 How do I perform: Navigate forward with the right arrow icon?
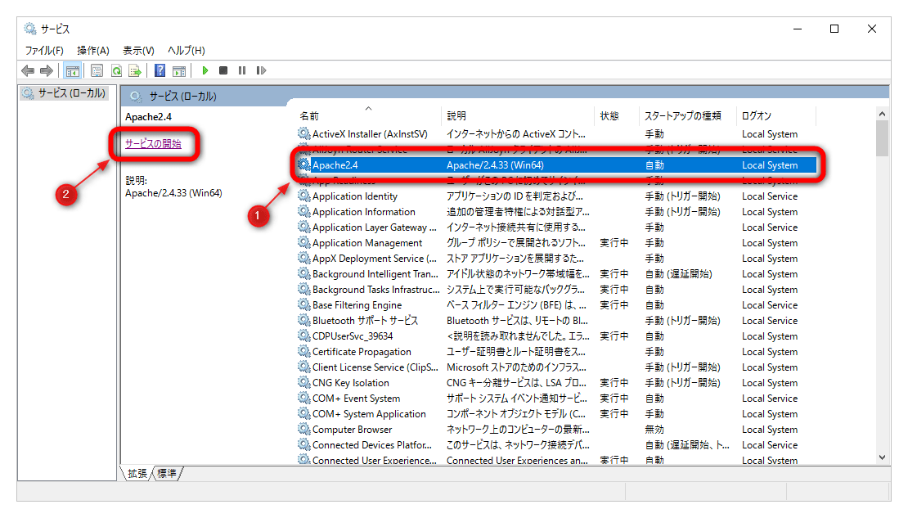click(47, 70)
